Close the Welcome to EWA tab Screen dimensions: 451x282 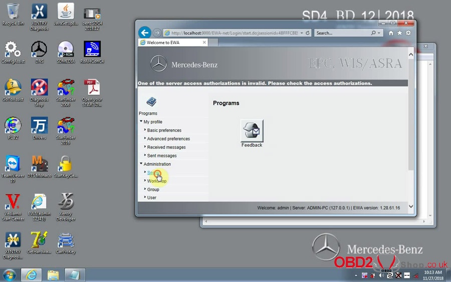point(204,42)
